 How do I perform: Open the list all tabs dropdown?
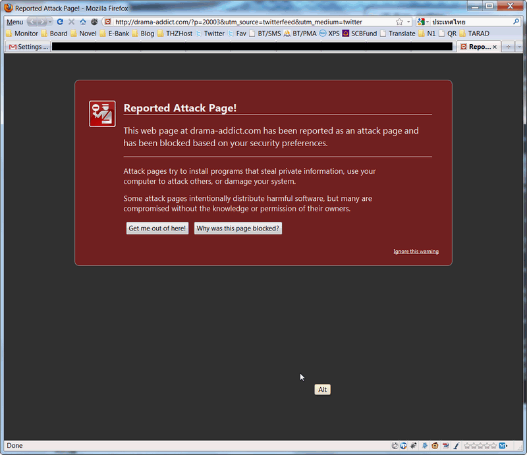point(519,47)
